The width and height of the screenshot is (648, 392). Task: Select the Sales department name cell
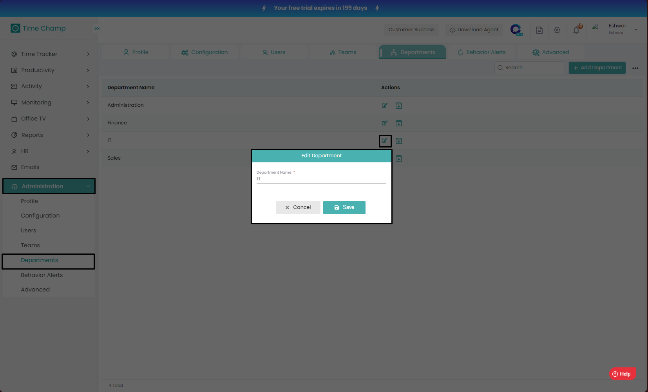[x=114, y=158]
